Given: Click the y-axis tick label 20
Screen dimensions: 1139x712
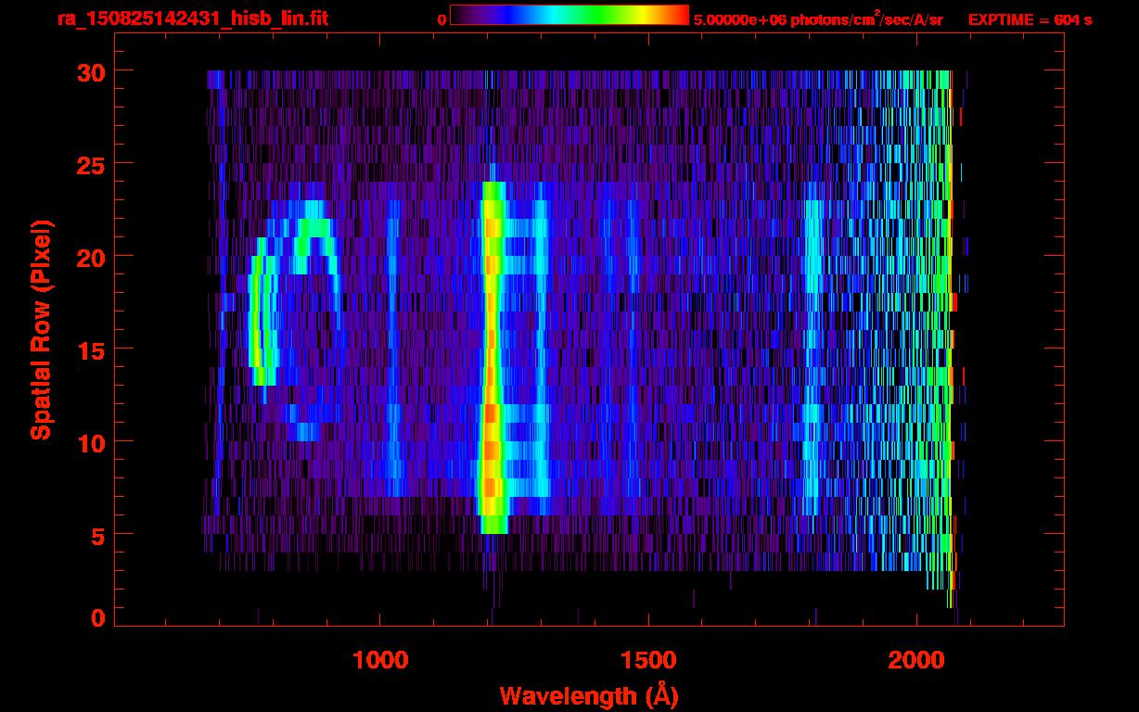Looking at the screenshot, I should (93, 257).
